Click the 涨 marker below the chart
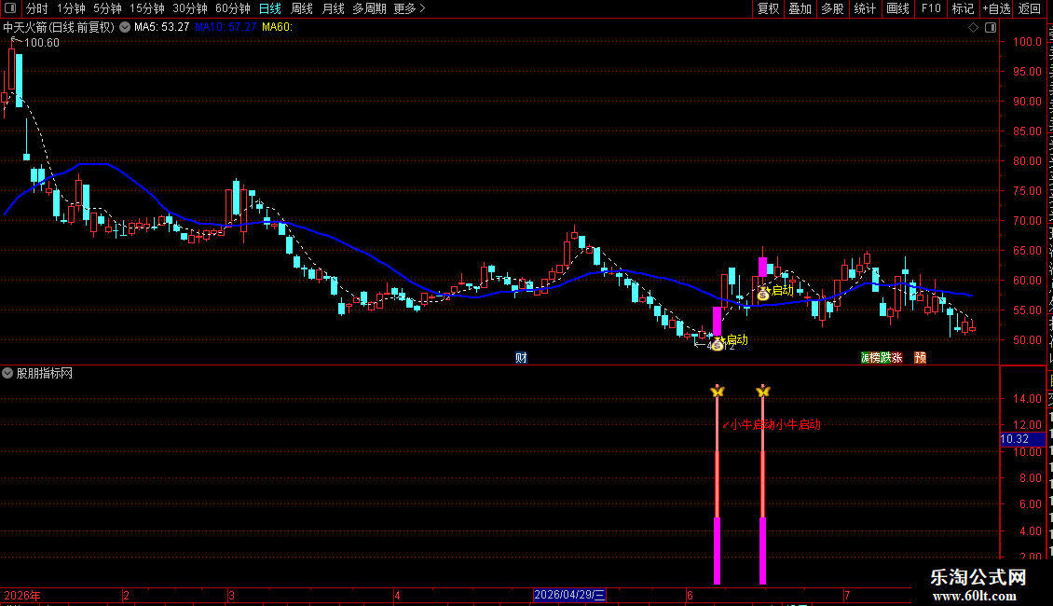 [897, 357]
